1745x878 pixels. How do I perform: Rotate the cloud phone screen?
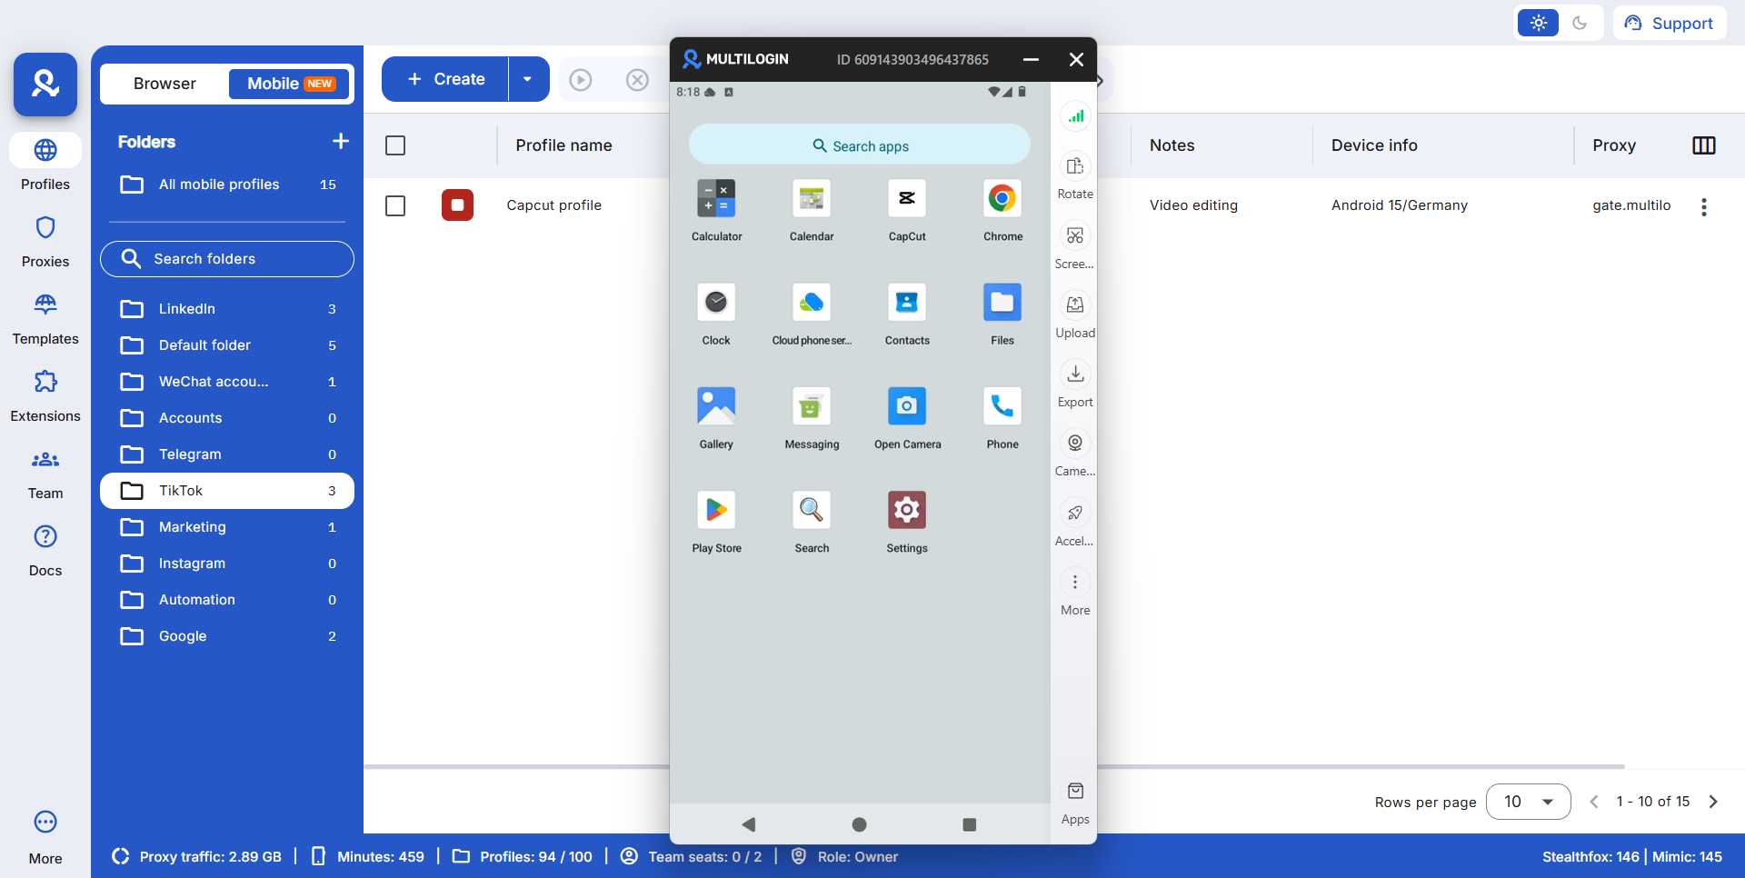[1075, 167]
